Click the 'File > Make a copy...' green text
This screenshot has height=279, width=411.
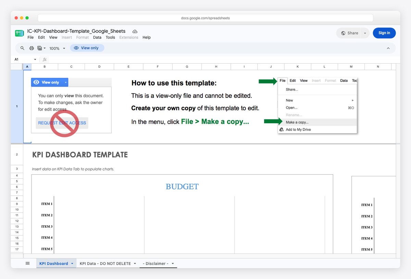pos(215,122)
